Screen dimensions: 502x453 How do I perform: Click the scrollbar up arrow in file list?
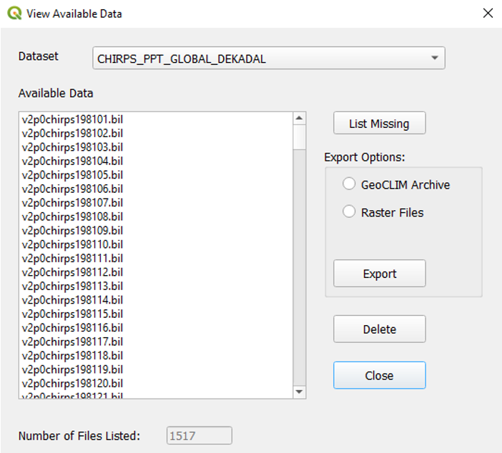pos(300,119)
